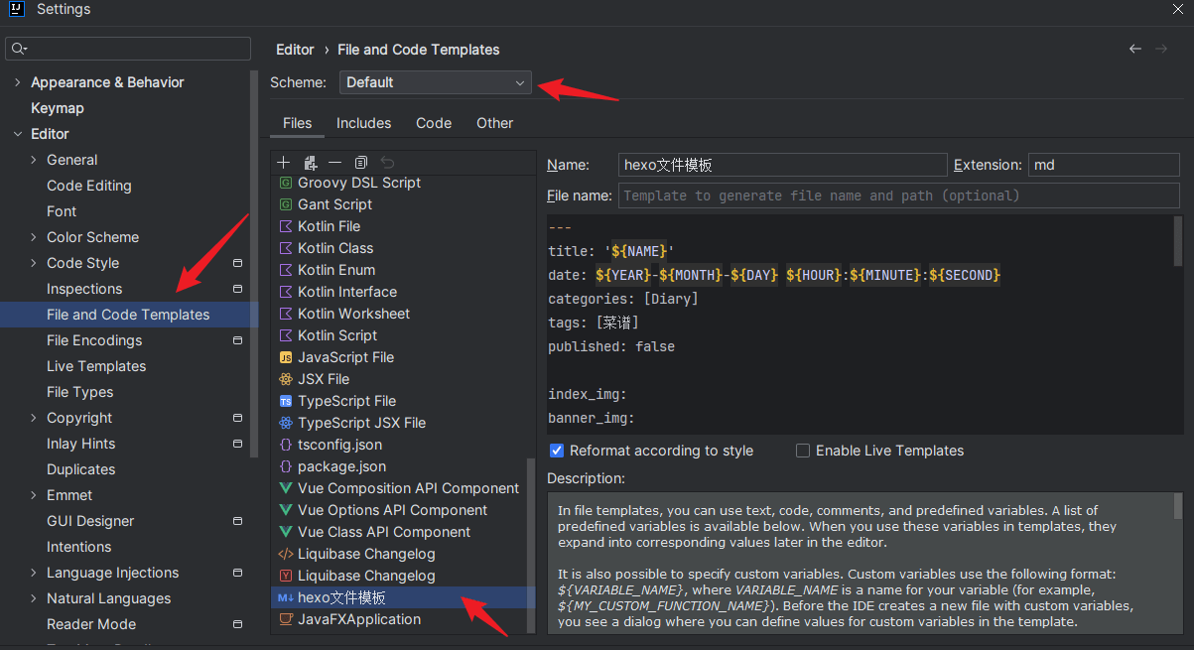
Task: Click the Create Child Template File icon
Action: 310,162
